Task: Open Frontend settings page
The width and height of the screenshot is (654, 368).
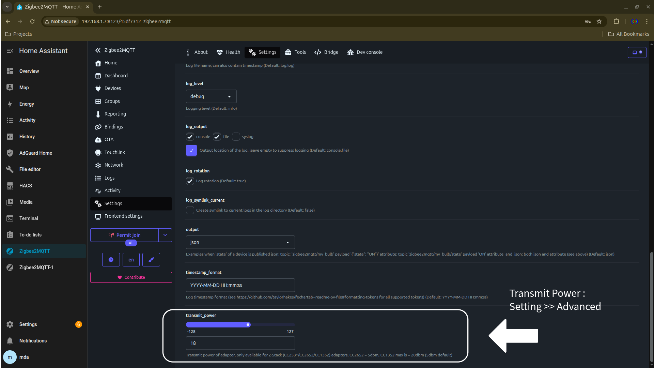Action: point(131,216)
